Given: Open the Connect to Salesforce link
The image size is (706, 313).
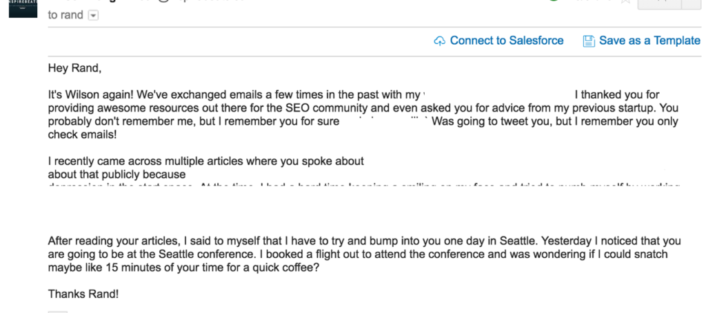Looking at the screenshot, I should pyautogui.click(x=507, y=41).
